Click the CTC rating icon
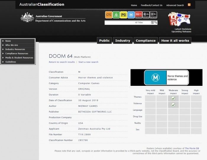This screenshot has height=160, width=207. tap(109, 15)
